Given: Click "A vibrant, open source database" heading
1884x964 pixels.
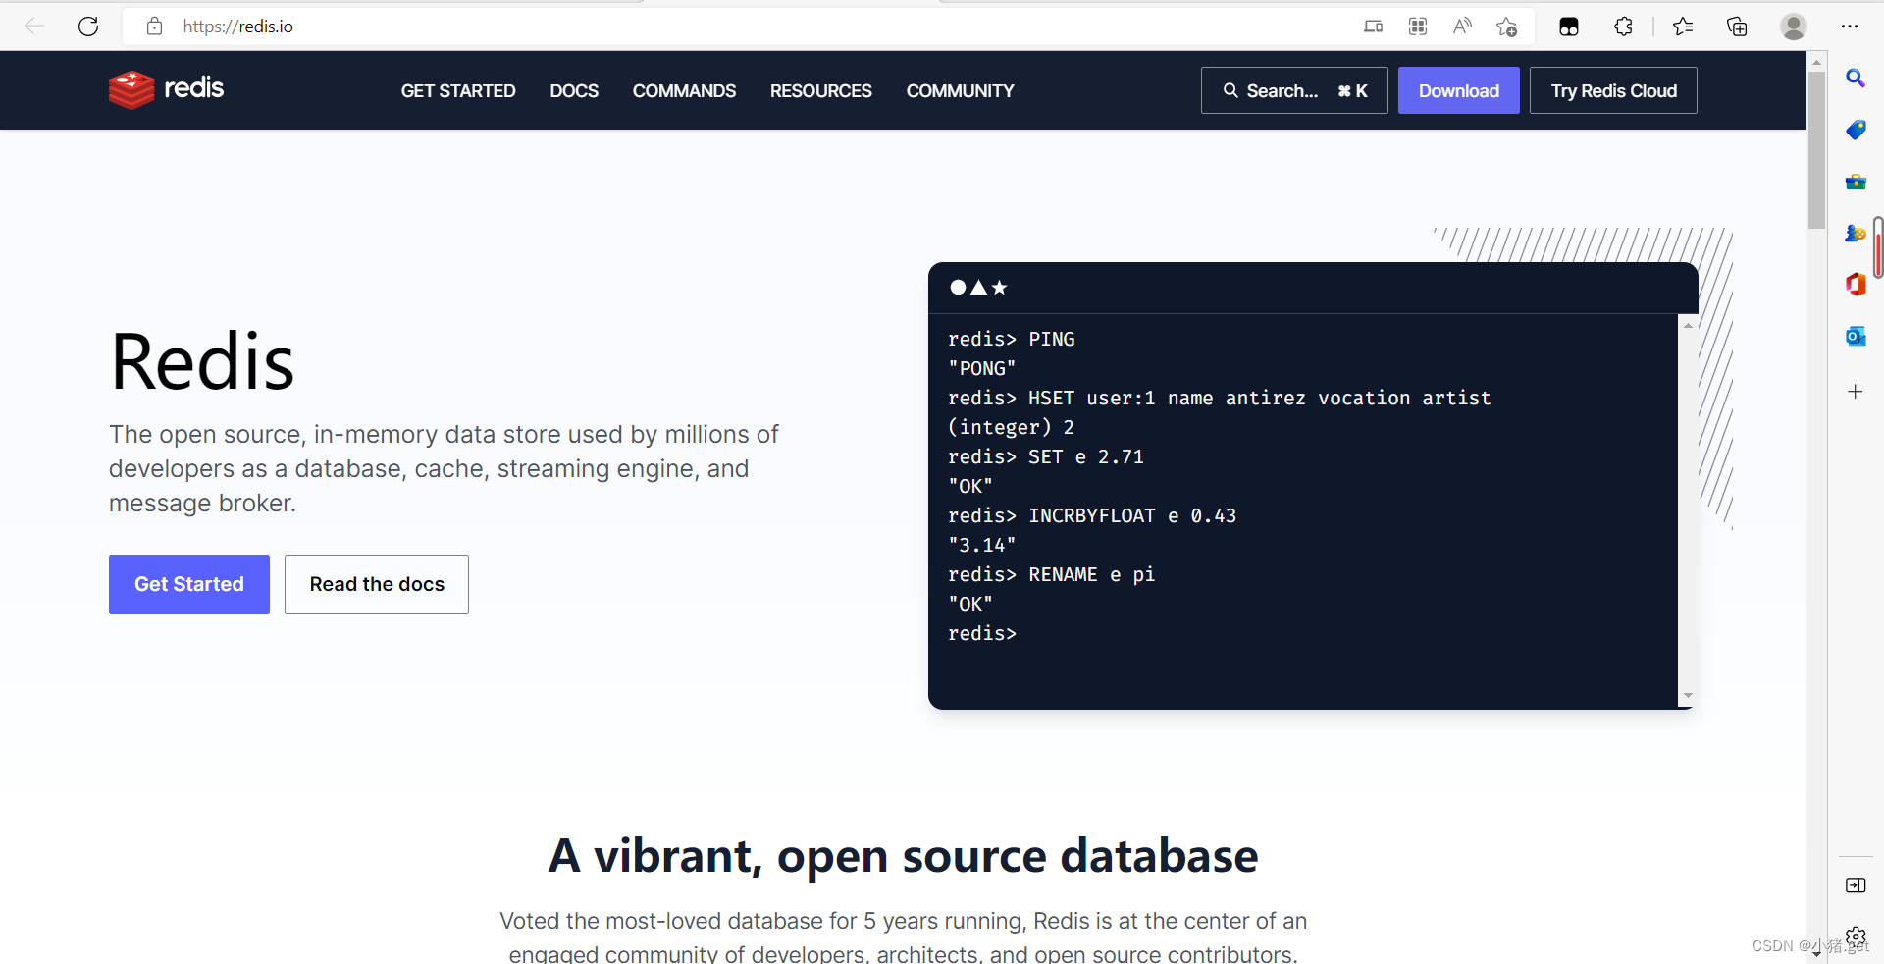Looking at the screenshot, I should click(903, 855).
